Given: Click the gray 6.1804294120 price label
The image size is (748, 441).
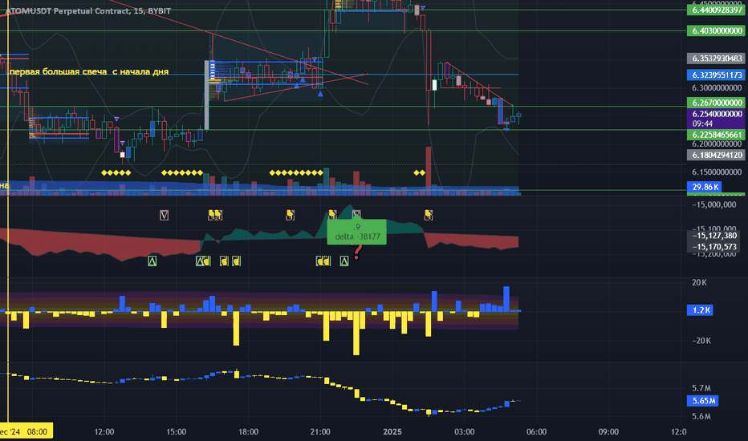Looking at the screenshot, I should click(x=716, y=155).
